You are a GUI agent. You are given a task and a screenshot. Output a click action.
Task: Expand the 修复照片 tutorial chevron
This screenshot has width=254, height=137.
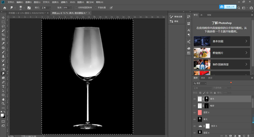point(246,53)
